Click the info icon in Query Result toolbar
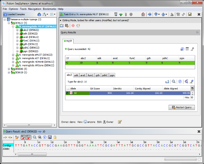This screenshot has width=204, height=164. coord(45,137)
